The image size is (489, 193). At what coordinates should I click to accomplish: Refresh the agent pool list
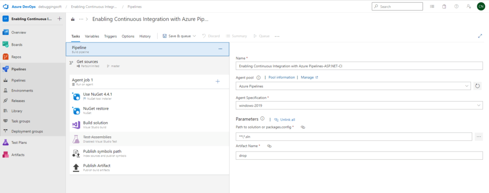pyautogui.click(x=478, y=86)
